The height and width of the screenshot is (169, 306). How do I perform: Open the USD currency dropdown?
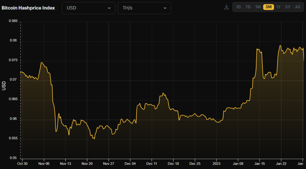(x=88, y=8)
